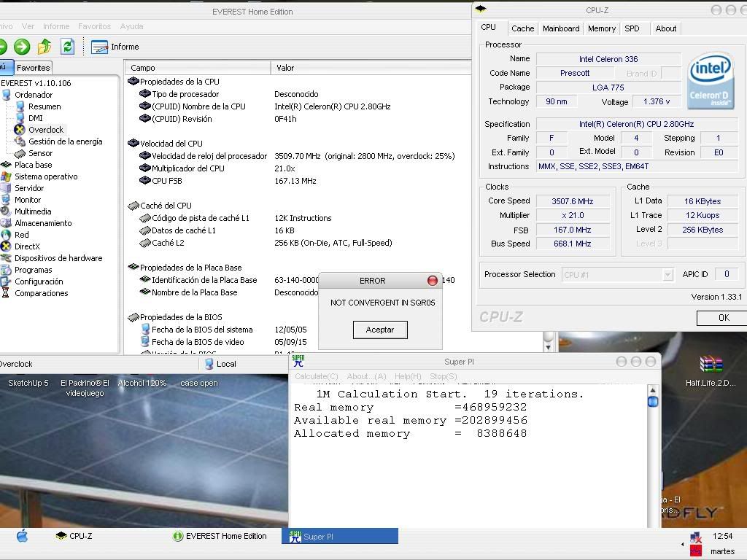
Task: Open the Half.Life.2 RAR archive desktop icon
Action: 711,365
